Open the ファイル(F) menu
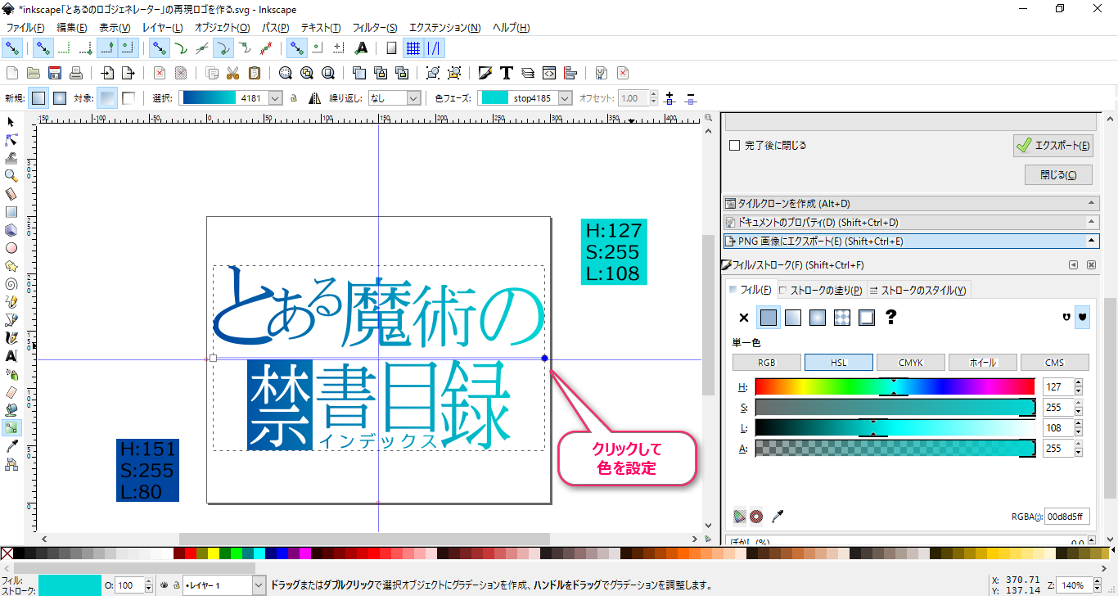 [x=25, y=27]
